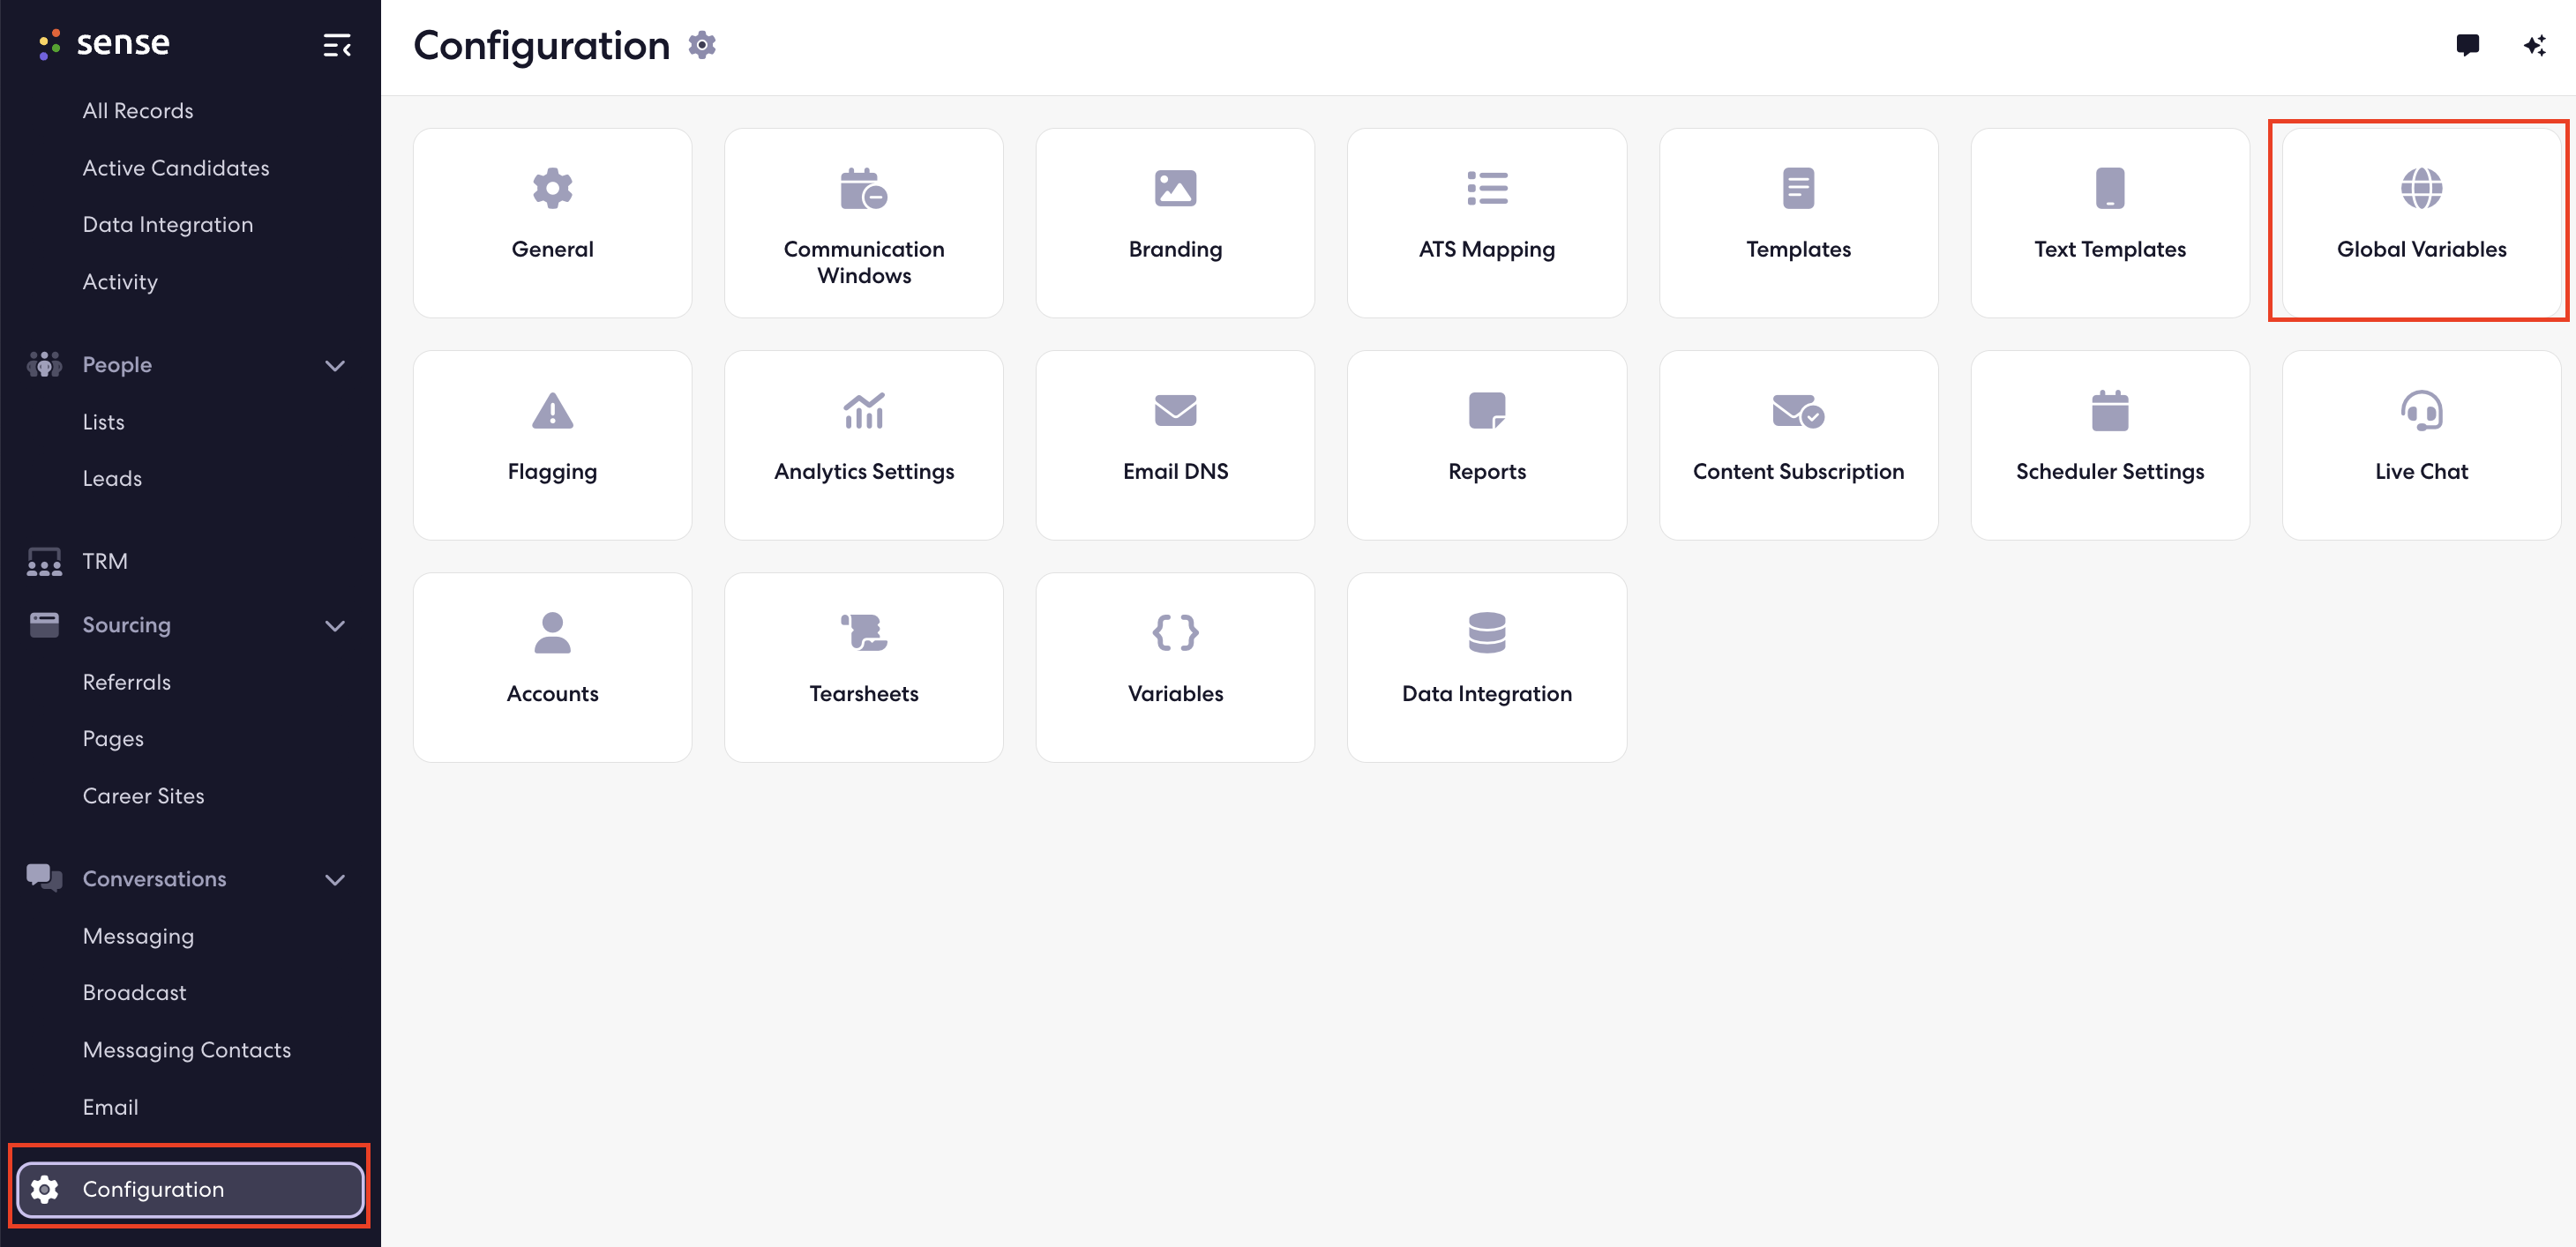Screen dimensions: 2576x1247
Task: Click the Conversations bubbles icon in sidebar
Action: pos(44,878)
